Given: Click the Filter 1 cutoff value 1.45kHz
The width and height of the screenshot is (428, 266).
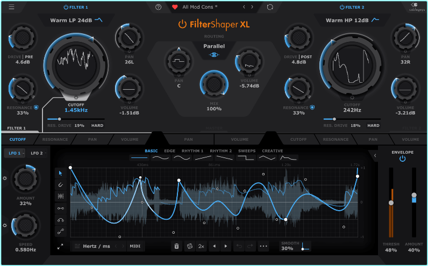Looking at the screenshot, I should click(76, 110).
